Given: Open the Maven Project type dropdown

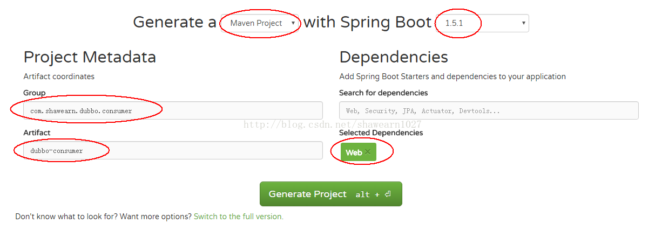Looking at the screenshot, I should (x=260, y=23).
